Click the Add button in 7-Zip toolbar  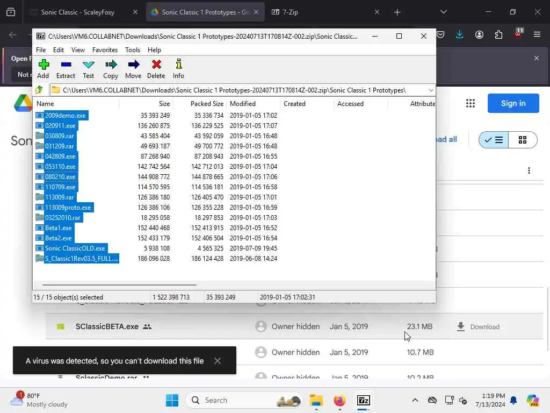tap(43, 69)
